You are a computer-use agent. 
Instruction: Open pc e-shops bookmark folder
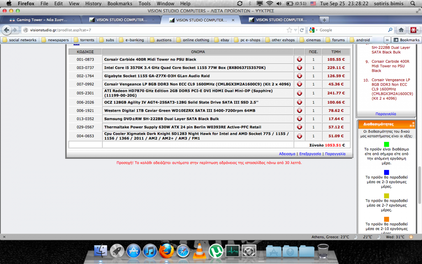tap(247, 40)
